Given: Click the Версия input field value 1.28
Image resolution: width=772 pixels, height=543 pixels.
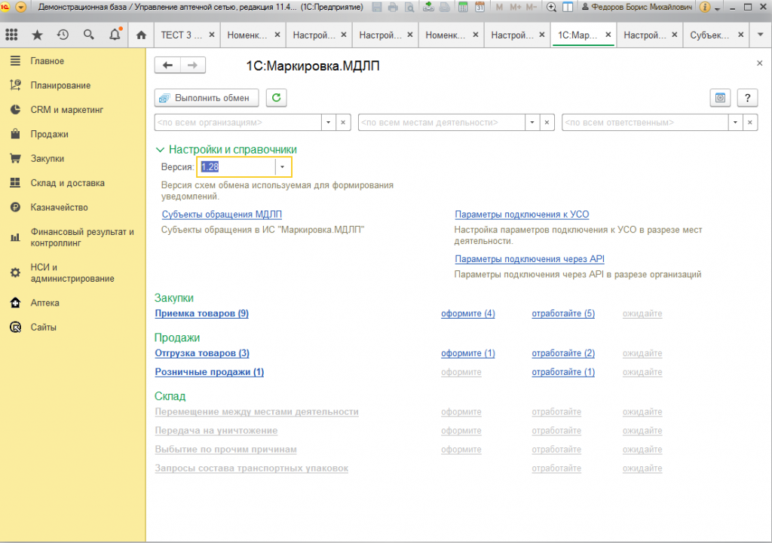Looking at the screenshot, I should 236,166.
